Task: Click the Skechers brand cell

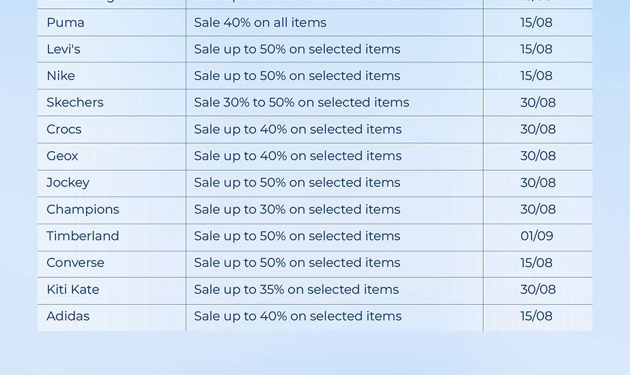Action: click(75, 102)
